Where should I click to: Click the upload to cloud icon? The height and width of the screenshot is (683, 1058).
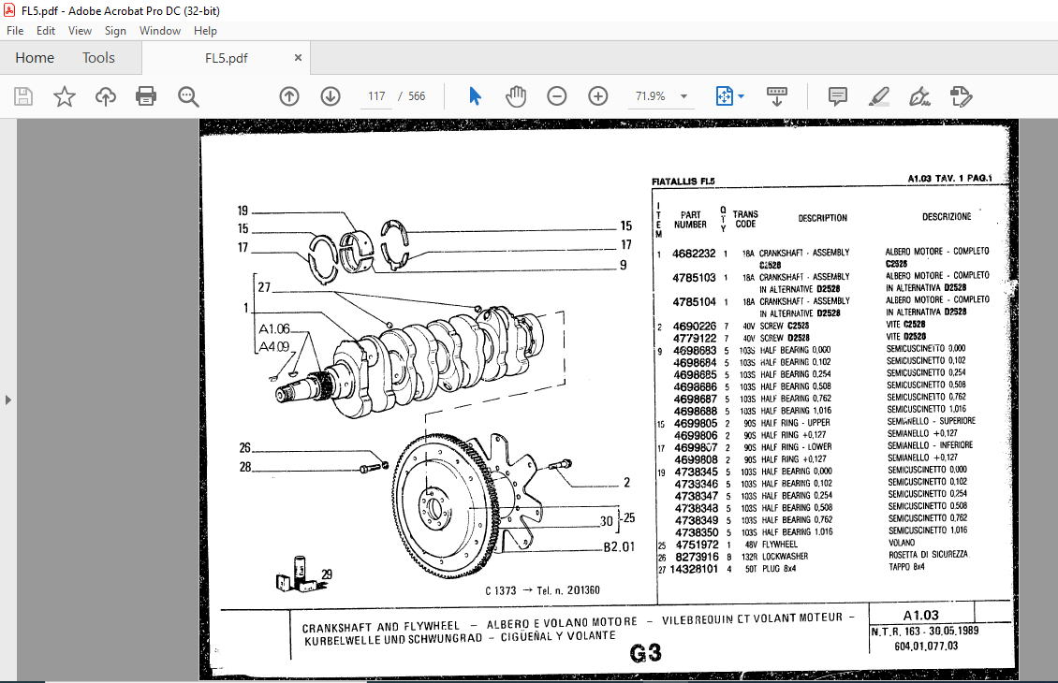point(105,96)
